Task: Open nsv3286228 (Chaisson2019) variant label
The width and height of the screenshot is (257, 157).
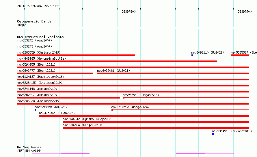Action: [x=39, y=101]
